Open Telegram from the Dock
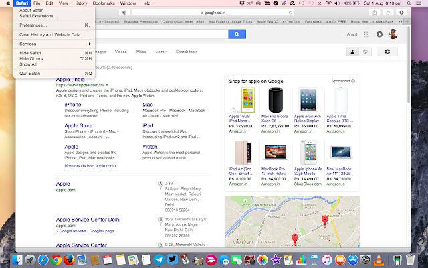428x268 pixels. 159,260
